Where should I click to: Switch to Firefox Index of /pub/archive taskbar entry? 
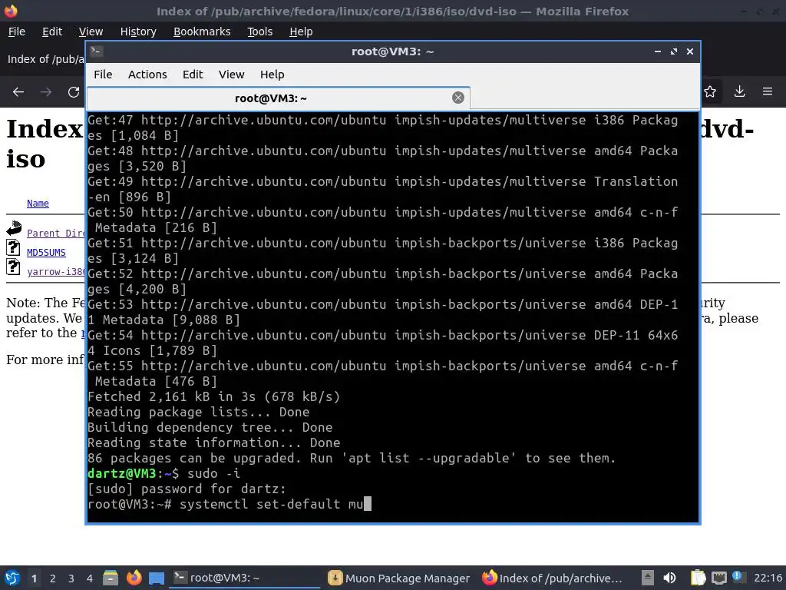pos(553,578)
